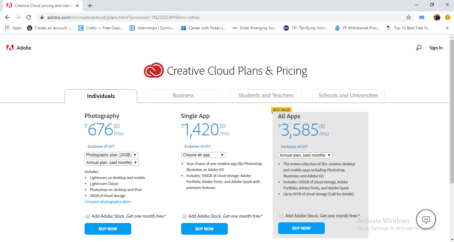The width and height of the screenshot is (454, 242).
Task: Check Add Adobe Stock under Single App
Action: 184,216
